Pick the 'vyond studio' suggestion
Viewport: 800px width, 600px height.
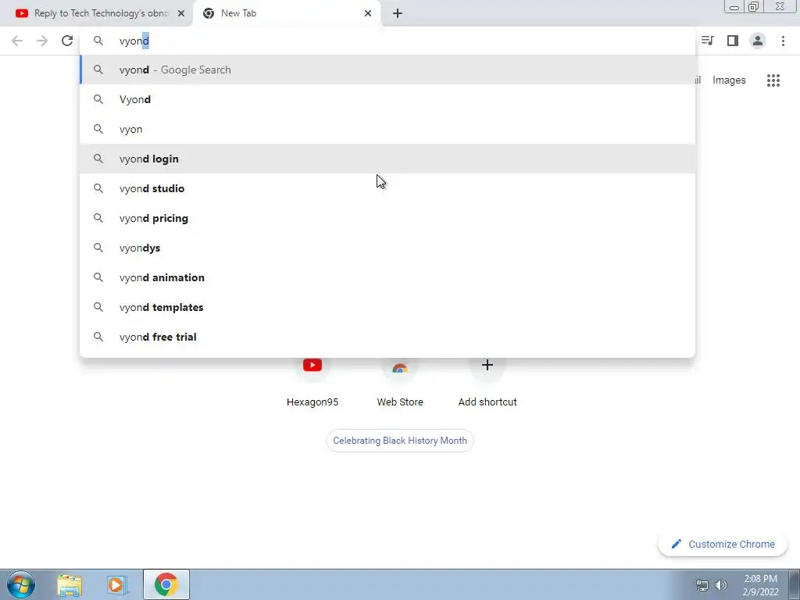[387, 188]
